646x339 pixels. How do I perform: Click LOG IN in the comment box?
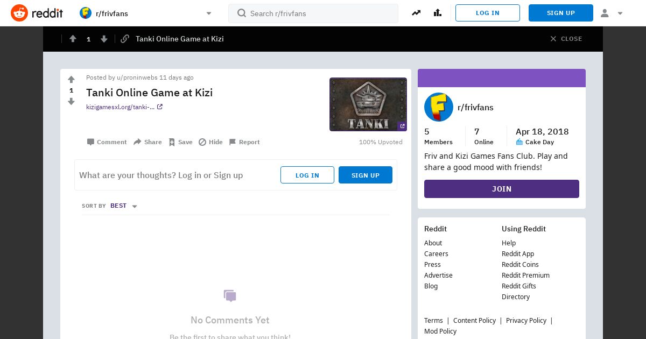tap(307, 175)
